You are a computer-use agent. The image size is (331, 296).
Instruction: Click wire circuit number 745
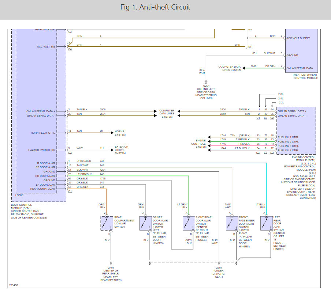(102, 183)
